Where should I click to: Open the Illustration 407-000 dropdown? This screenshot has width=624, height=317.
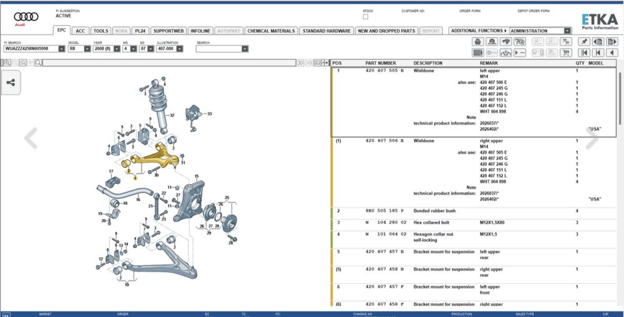(180, 49)
